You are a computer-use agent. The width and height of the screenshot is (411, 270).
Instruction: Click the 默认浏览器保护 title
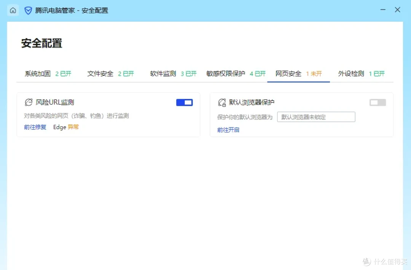252,102
